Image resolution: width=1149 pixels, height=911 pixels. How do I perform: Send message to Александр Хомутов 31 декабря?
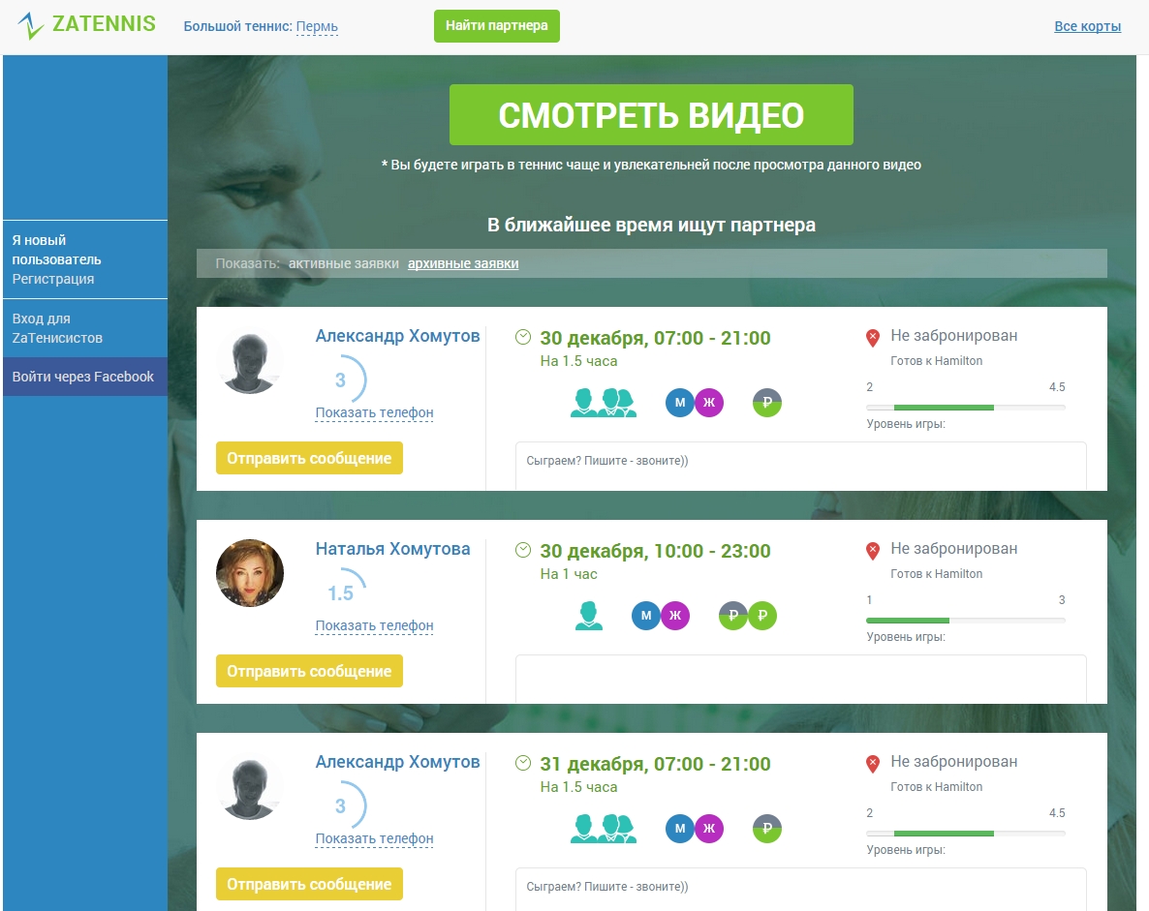(309, 884)
